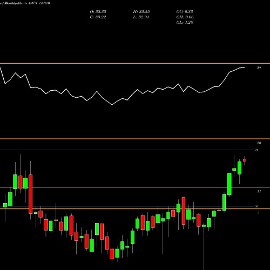270x270 pixels.
Task: Click the low price value L: 32.91
Action: pyautogui.click(x=141, y=17)
